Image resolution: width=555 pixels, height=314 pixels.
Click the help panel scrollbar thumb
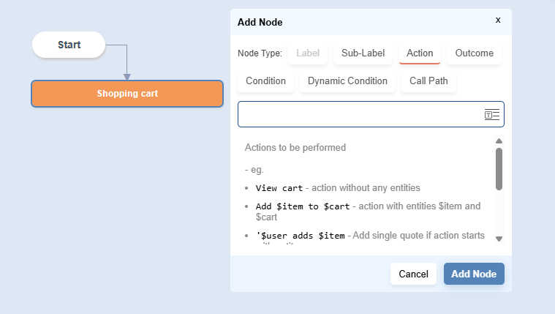pos(499,168)
